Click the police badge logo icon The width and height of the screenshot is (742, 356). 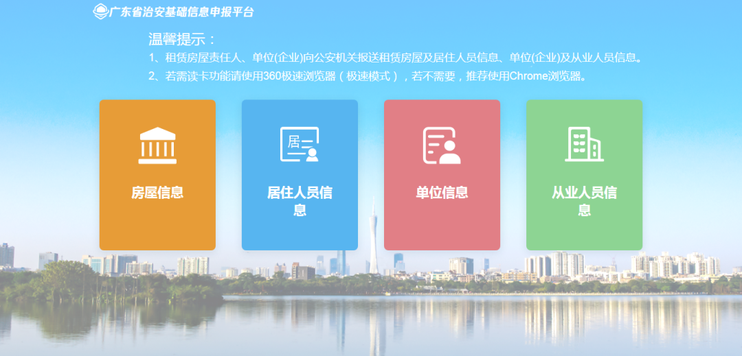coord(101,12)
